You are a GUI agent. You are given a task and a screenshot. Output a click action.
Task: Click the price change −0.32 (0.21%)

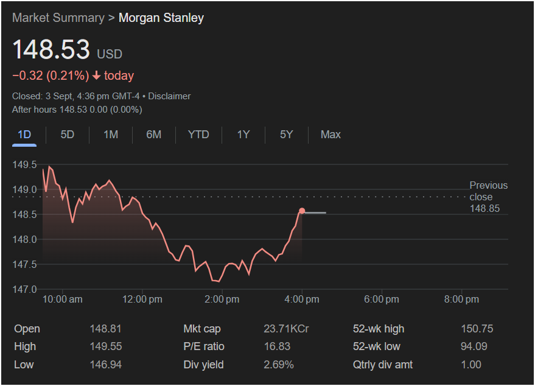[x=51, y=75]
